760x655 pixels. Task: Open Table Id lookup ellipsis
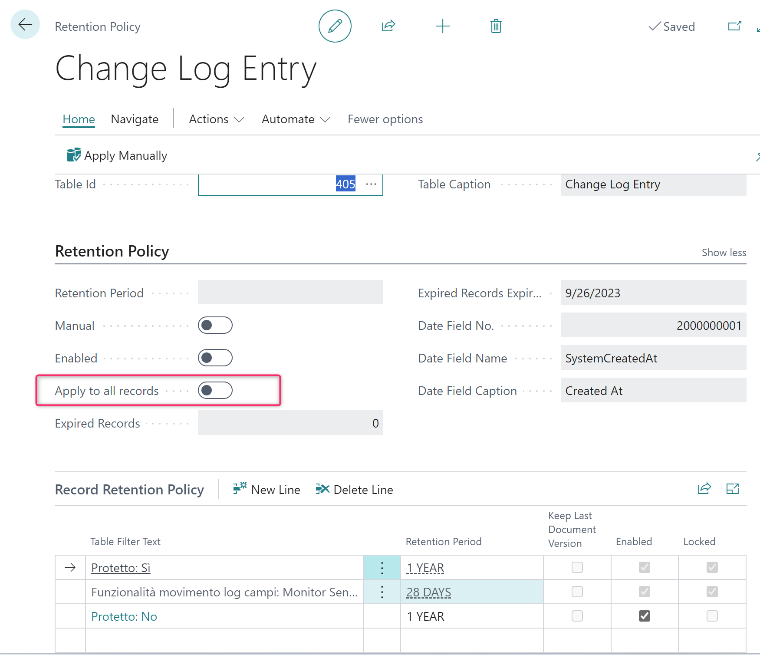371,184
